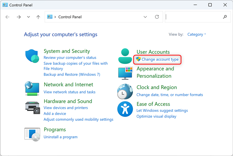Open Clock and Region heading
Image resolution: width=233 pixels, height=156 pixels.
[x=157, y=87]
